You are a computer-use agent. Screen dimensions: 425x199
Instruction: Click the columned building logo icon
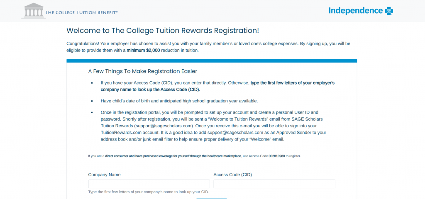[34, 11]
